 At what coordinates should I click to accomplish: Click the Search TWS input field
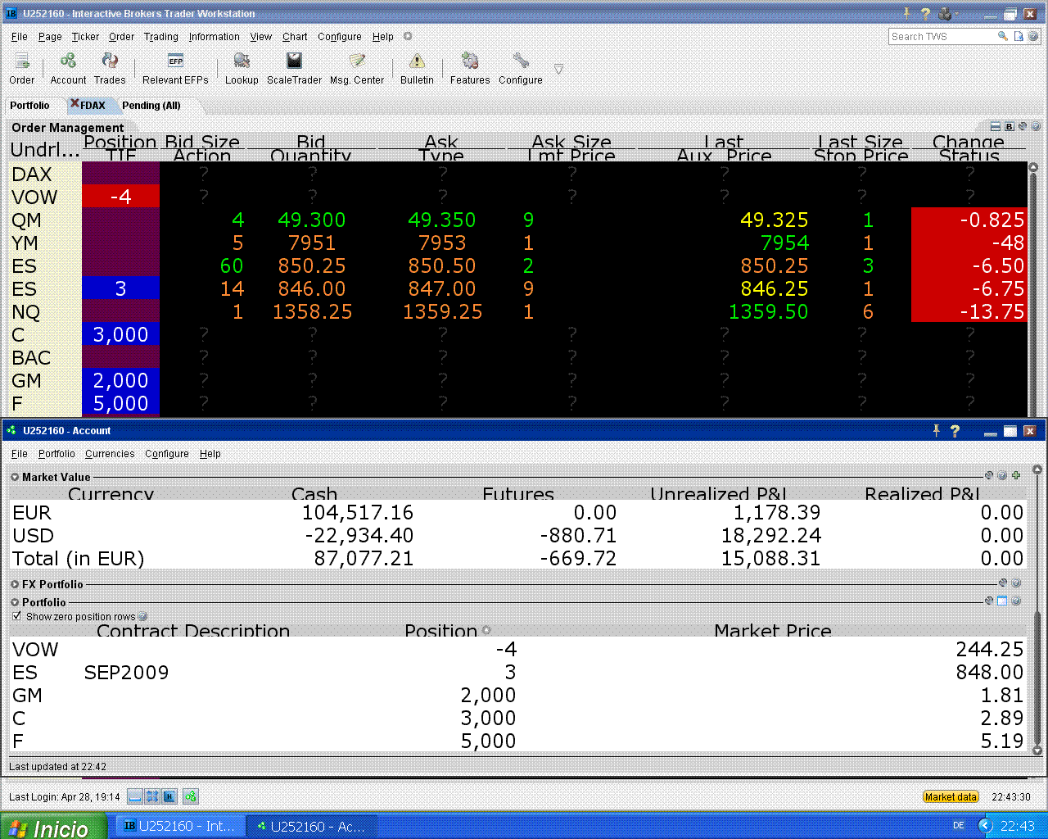940,37
